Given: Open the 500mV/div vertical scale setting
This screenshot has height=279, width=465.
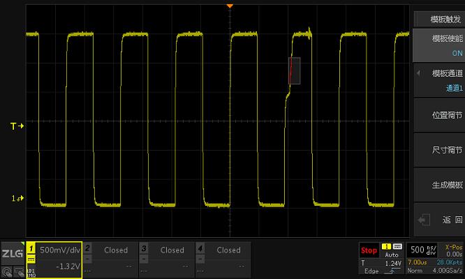Looking at the screenshot, I should [x=60, y=250].
